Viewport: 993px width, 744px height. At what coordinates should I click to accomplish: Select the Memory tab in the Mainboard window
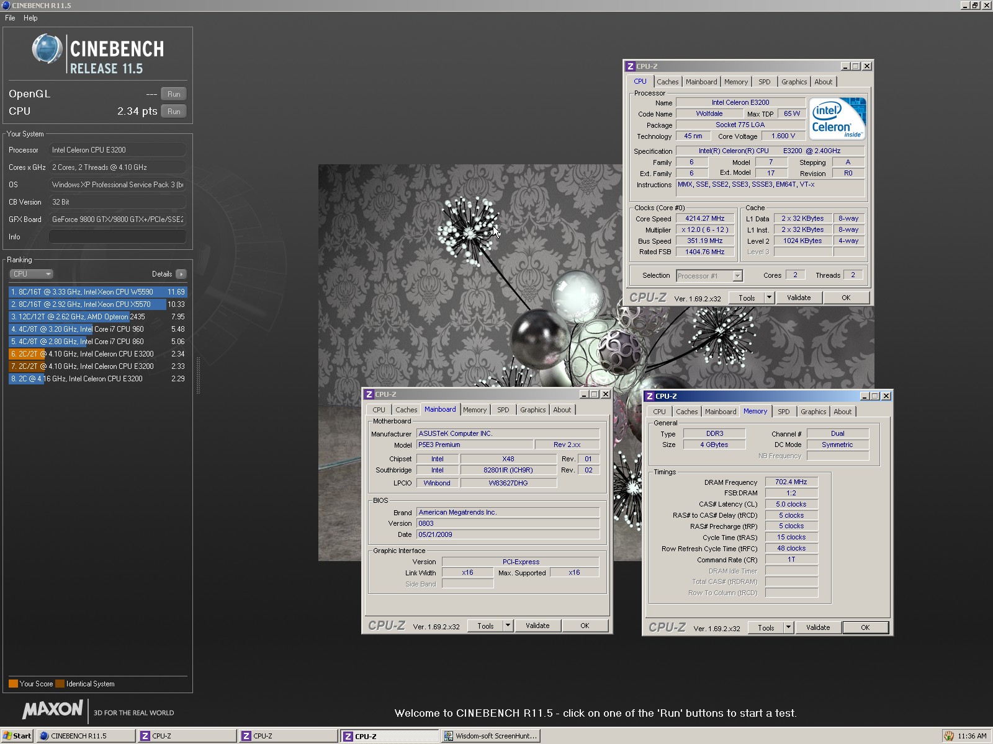475,410
